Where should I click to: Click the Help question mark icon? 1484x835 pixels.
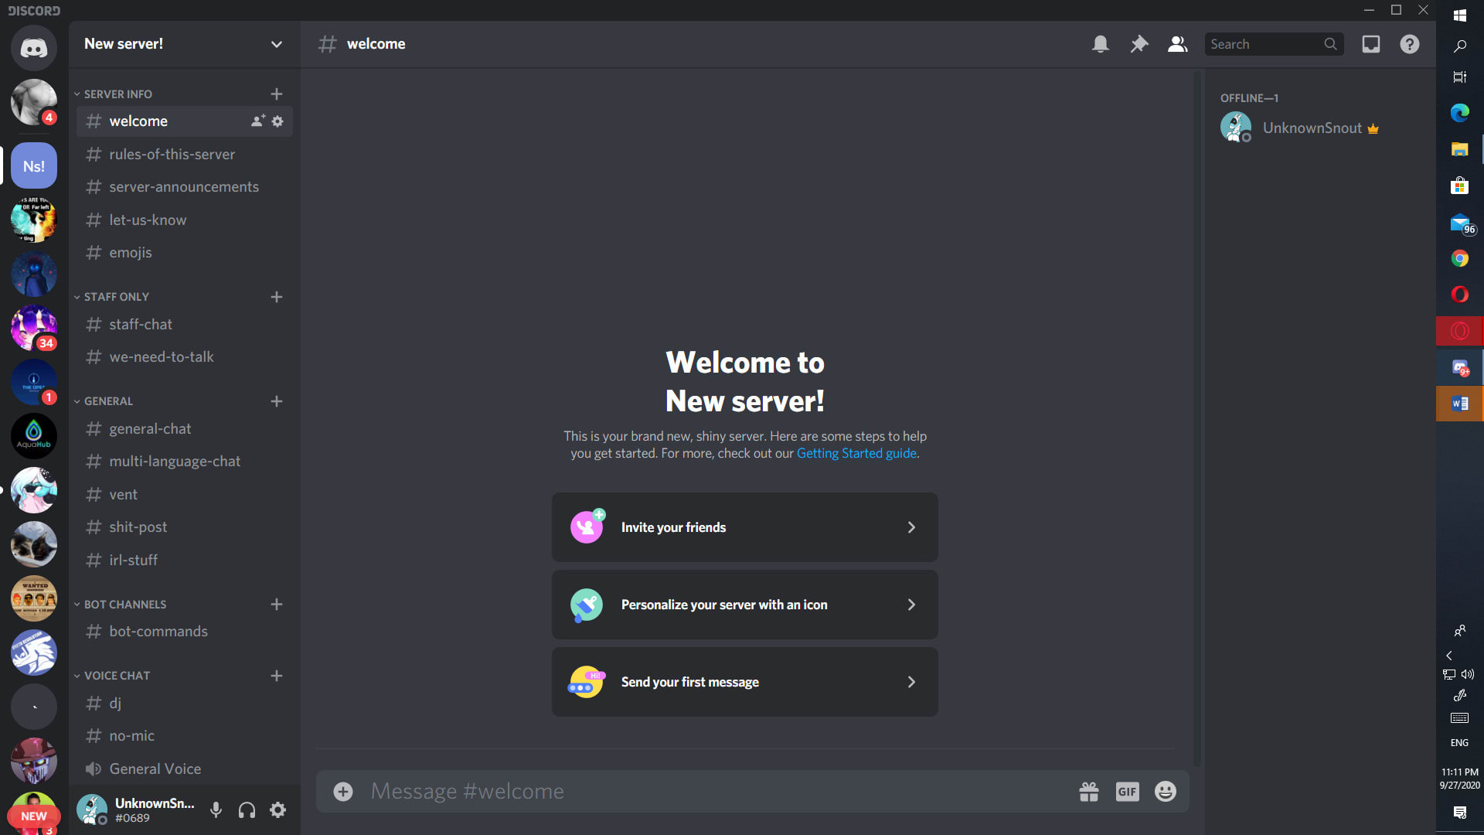tap(1409, 44)
